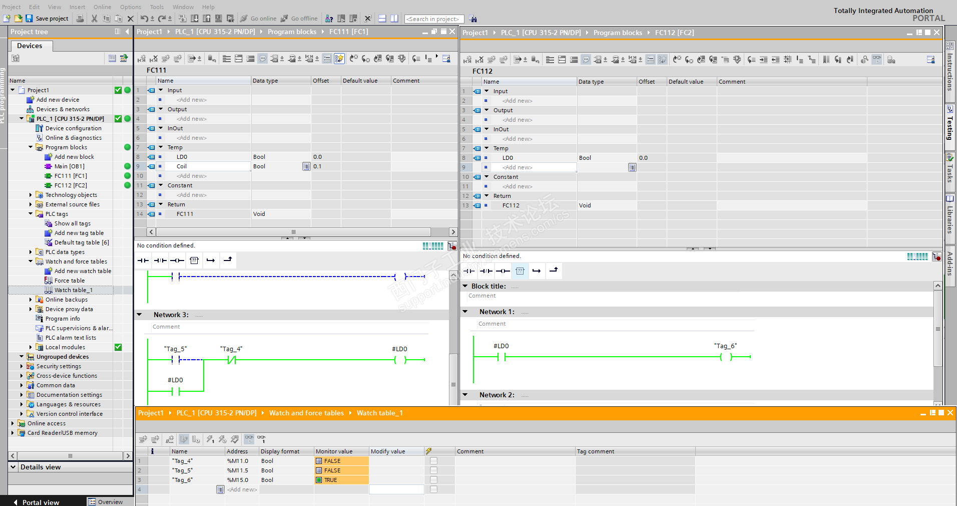This screenshot has height=506, width=957.
Task: Tick the modify checkbox for Tag_6 row
Action: pos(433,480)
